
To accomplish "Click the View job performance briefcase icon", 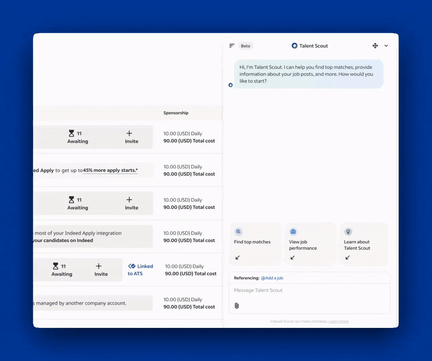I will [x=293, y=231].
